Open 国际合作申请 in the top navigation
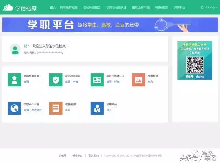The height and width of the screenshot is (163, 220). [x=141, y=7]
